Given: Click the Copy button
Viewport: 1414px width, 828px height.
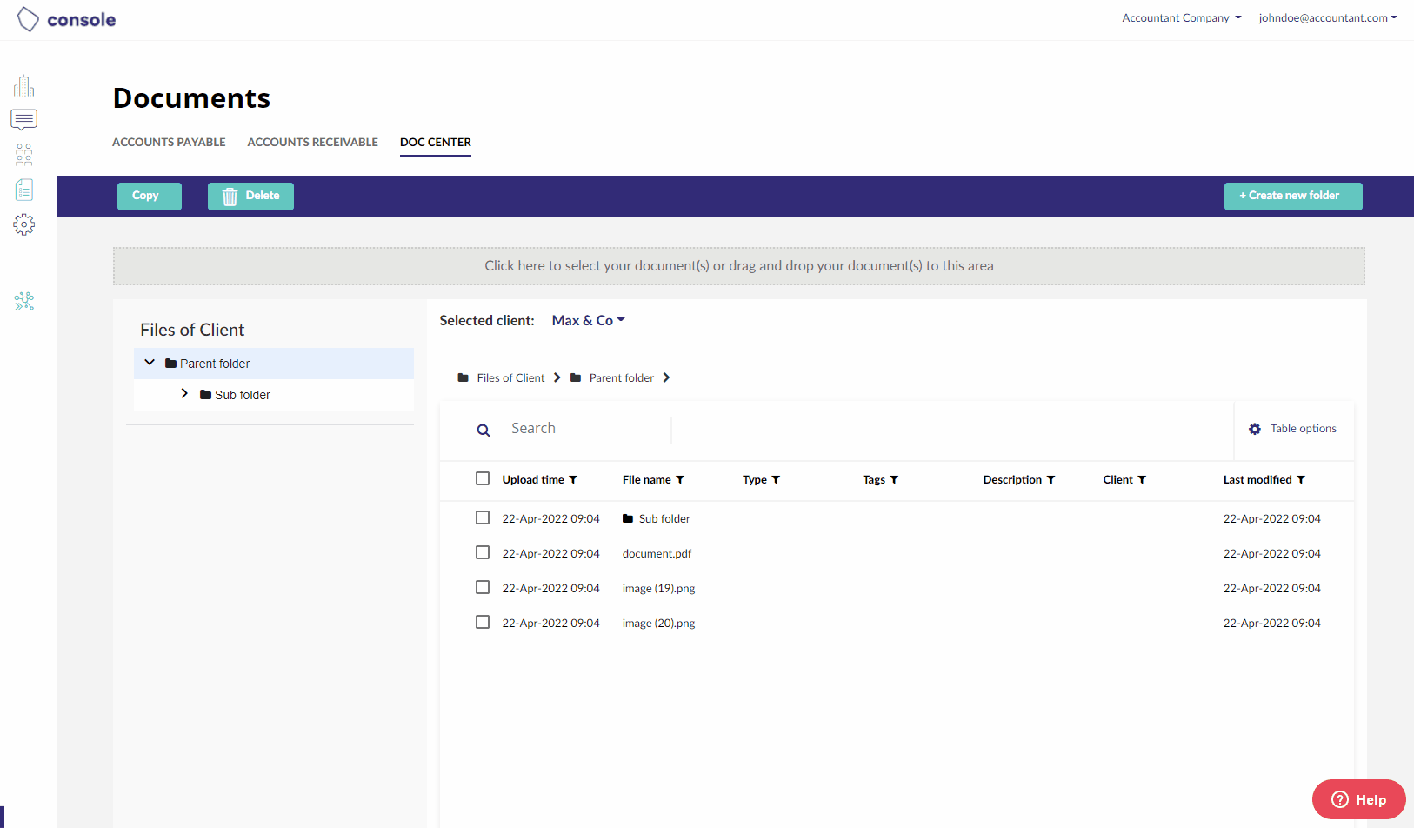Looking at the screenshot, I should (x=150, y=196).
